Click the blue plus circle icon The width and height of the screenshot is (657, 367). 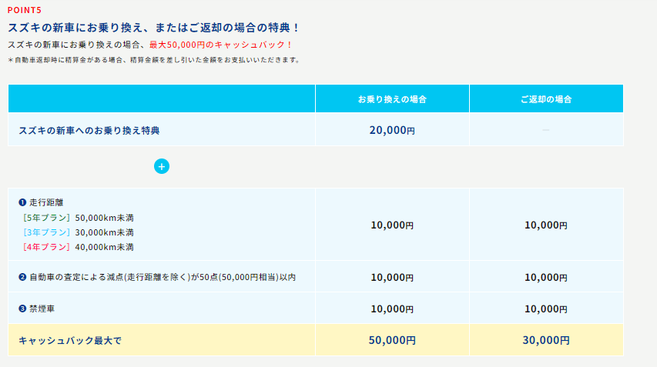point(162,166)
